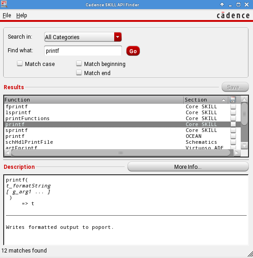
Task: Click the results scroll up arrow
Action: coord(244,99)
